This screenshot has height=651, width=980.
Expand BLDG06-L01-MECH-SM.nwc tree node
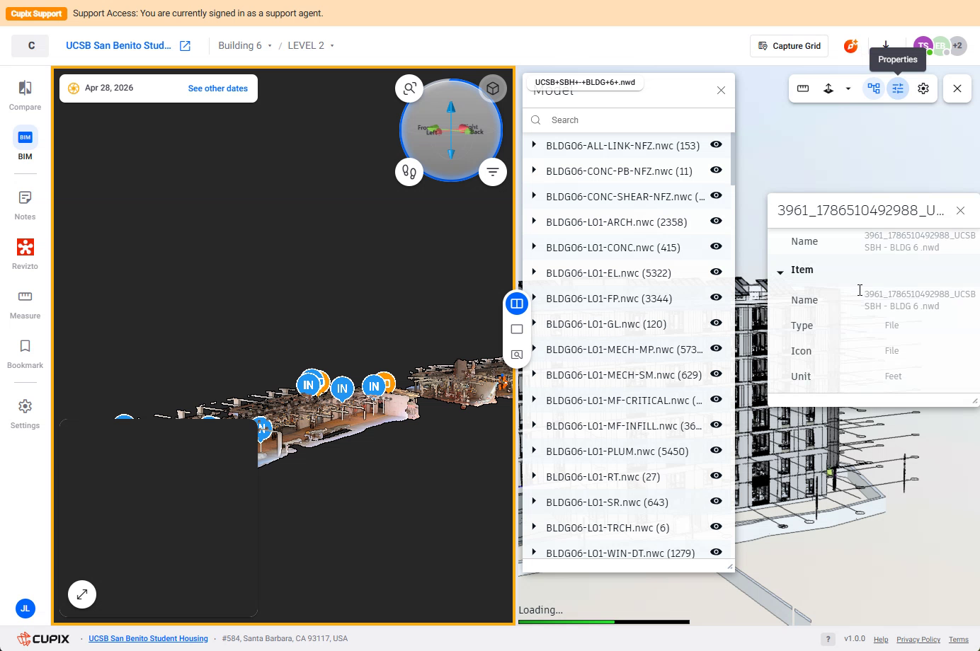click(x=534, y=374)
